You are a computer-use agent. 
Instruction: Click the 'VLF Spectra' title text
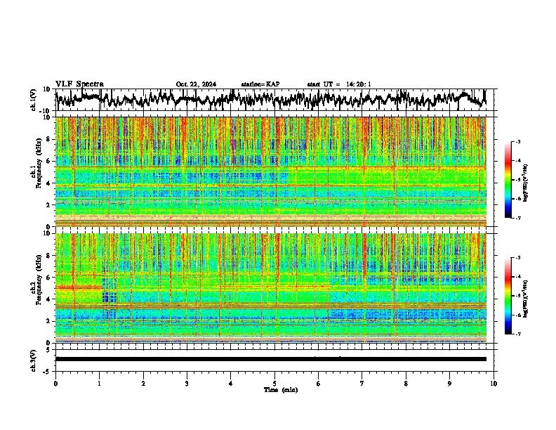79,84
